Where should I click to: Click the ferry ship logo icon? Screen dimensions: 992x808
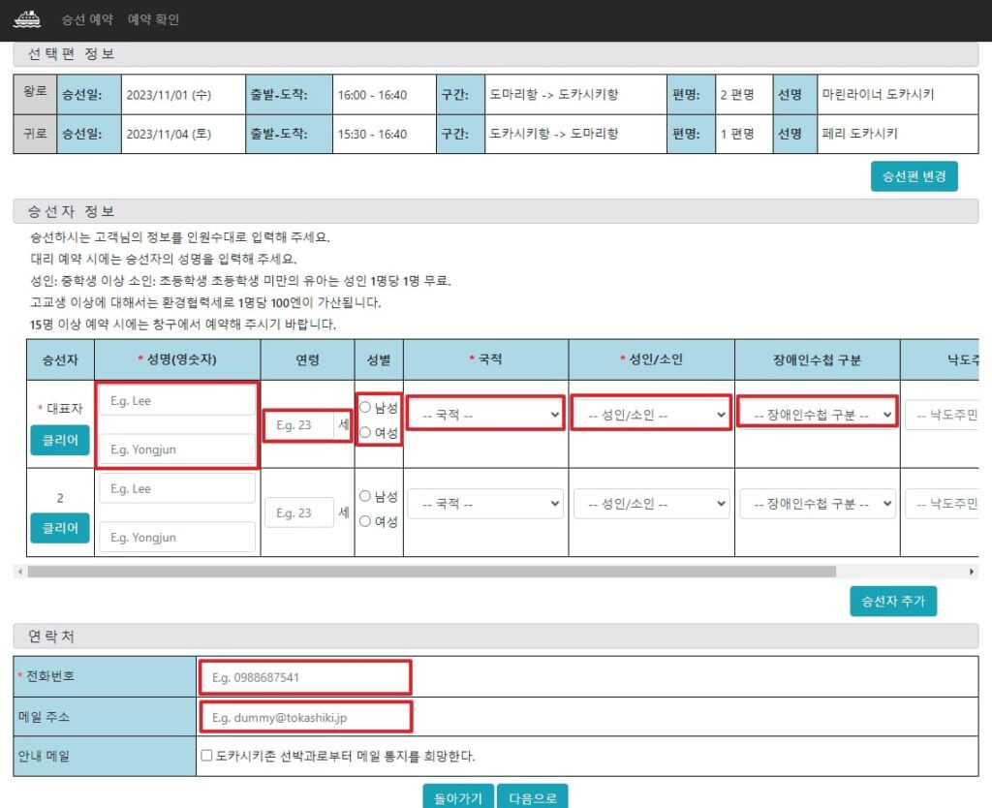(x=26, y=19)
